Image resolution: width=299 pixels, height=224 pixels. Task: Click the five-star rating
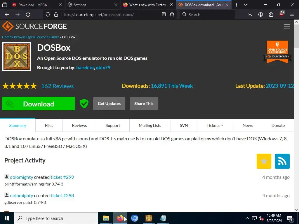click(x=20, y=86)
